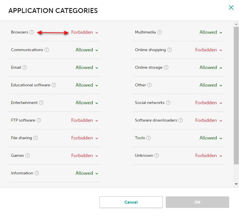The height and width of the screenshot is (216, 239).
Task: Show help for Online shopping category
Action: coord(169,50)
